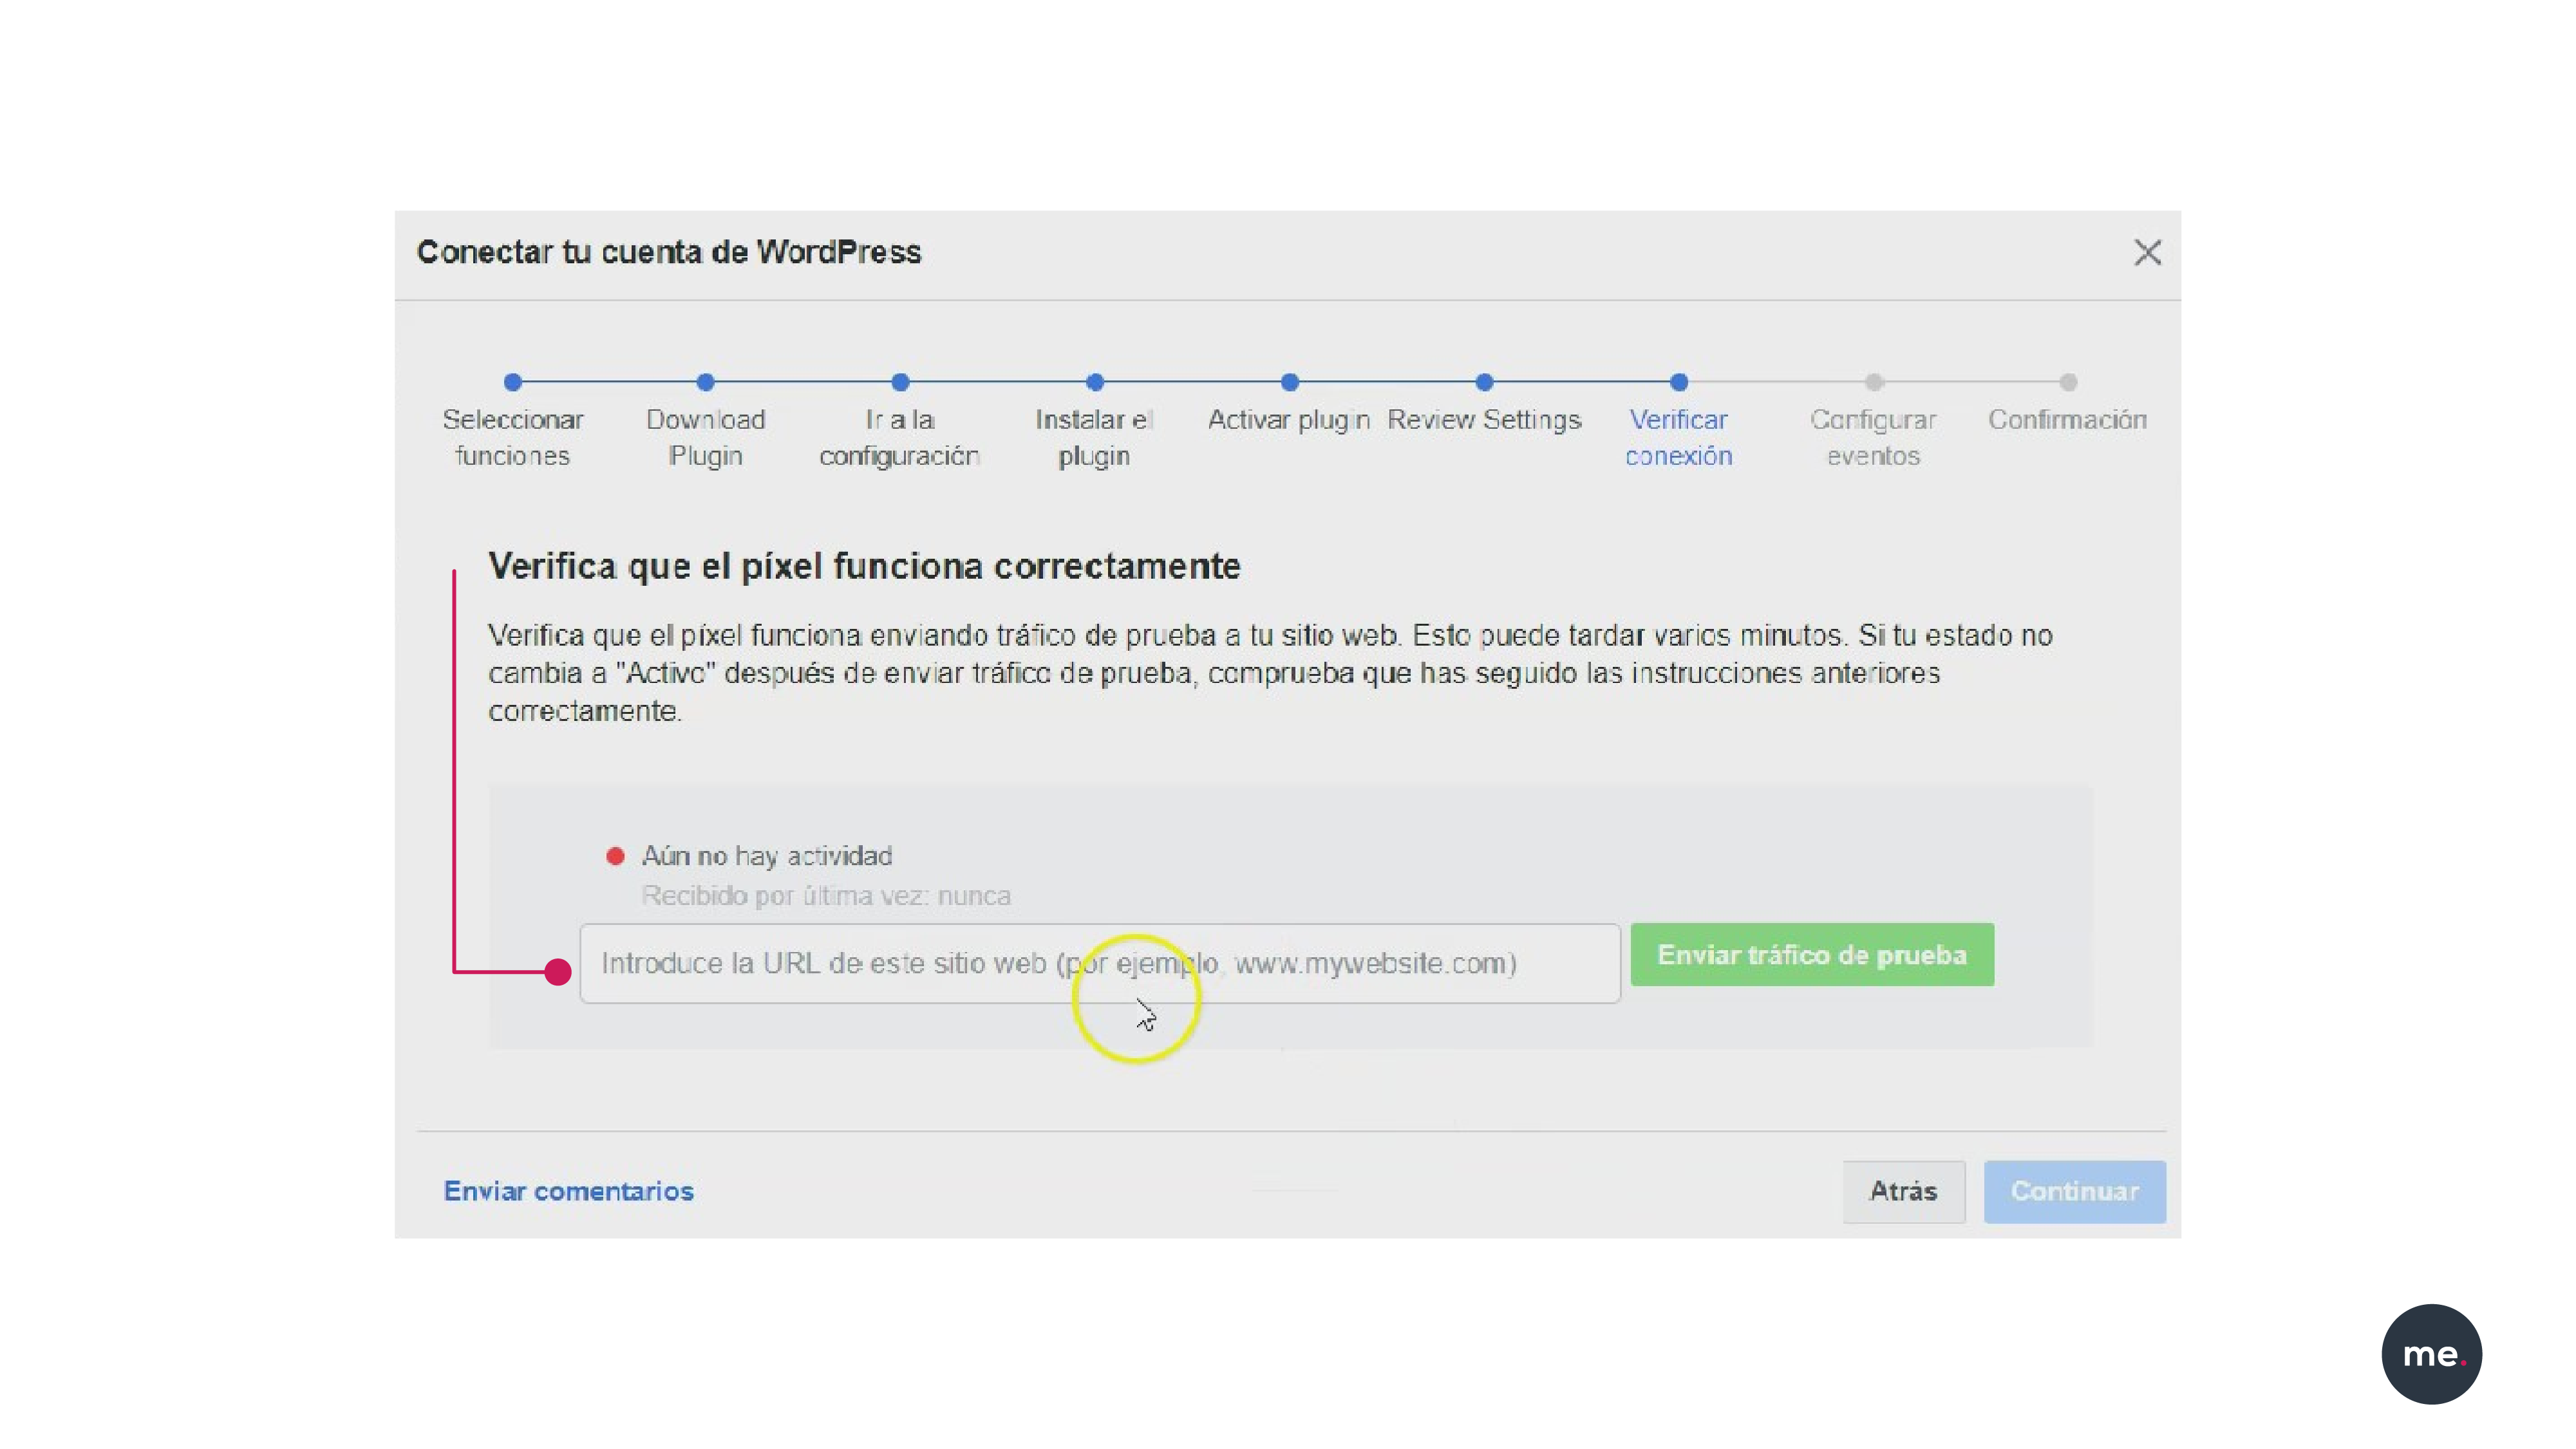Click the dialog title Conectar tu cuenta de WordPress
The image size is (2576, 1449).
pyautogui.click(x=669, y=252)
